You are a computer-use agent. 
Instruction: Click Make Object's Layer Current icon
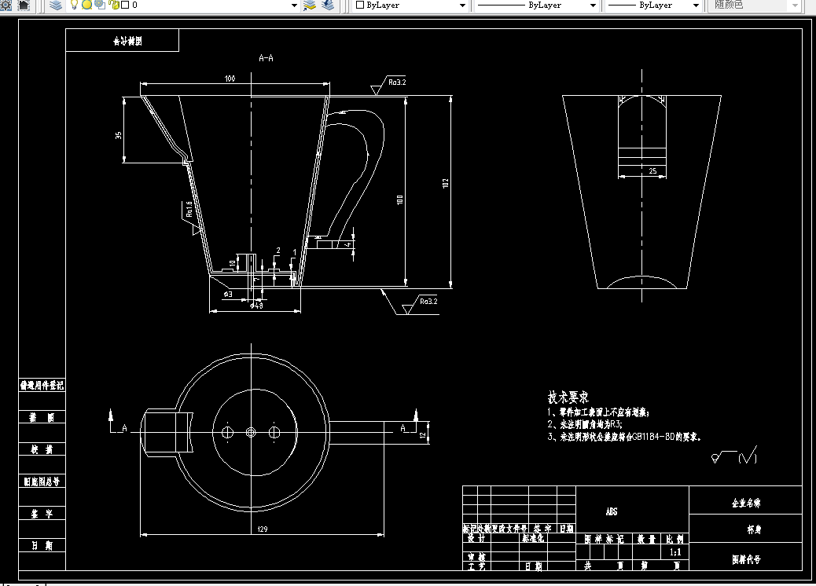pyautogui.click(x=310, y=5)
